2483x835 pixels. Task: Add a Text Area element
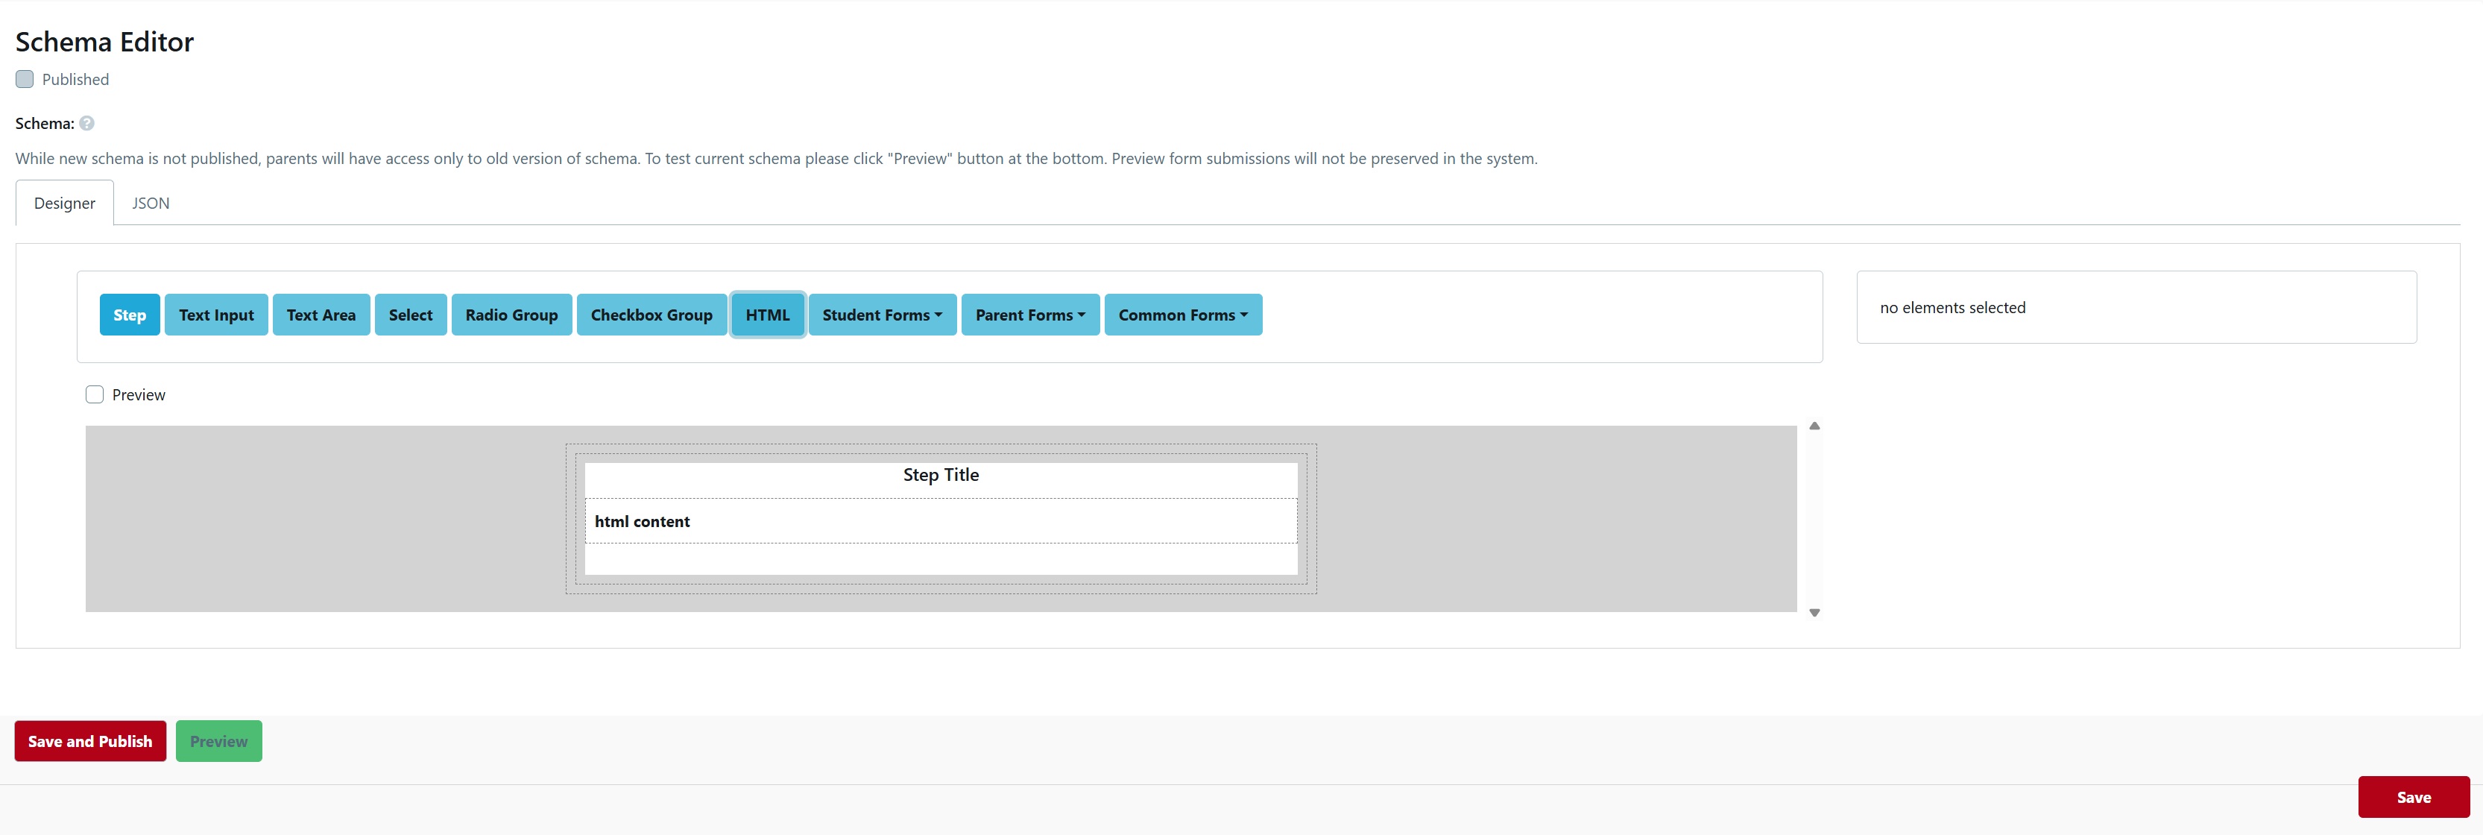[x=321, y=315]
